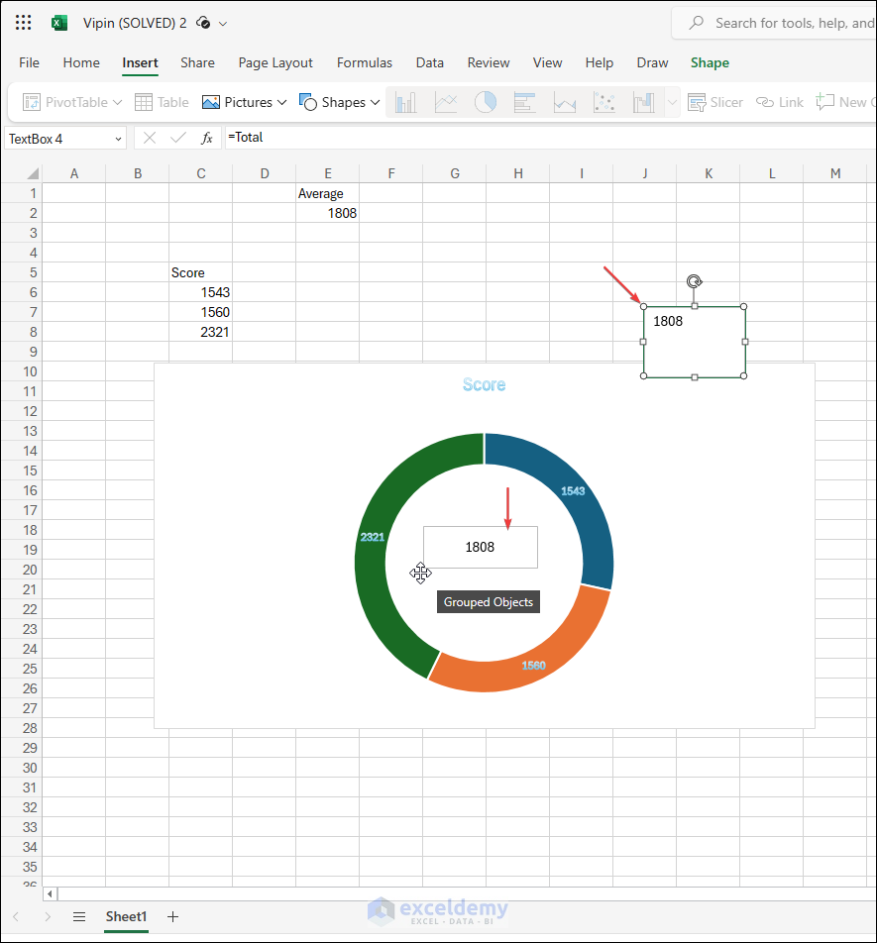This screenshot has width=877, height=943.
Task: Insert an area chart icon
Action: pyautogui.click(x=564, y=102)
